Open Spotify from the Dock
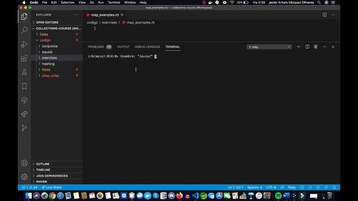358x201 pixels. pyautogui.click(x=278, y=196)
